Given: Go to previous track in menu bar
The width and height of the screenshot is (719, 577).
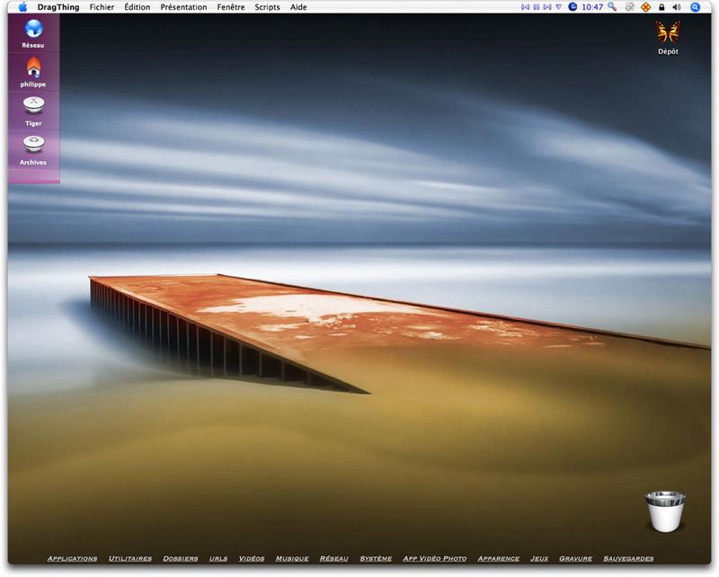Looking at the screenshot, I should pyautogui.click(x=526, y=7).
